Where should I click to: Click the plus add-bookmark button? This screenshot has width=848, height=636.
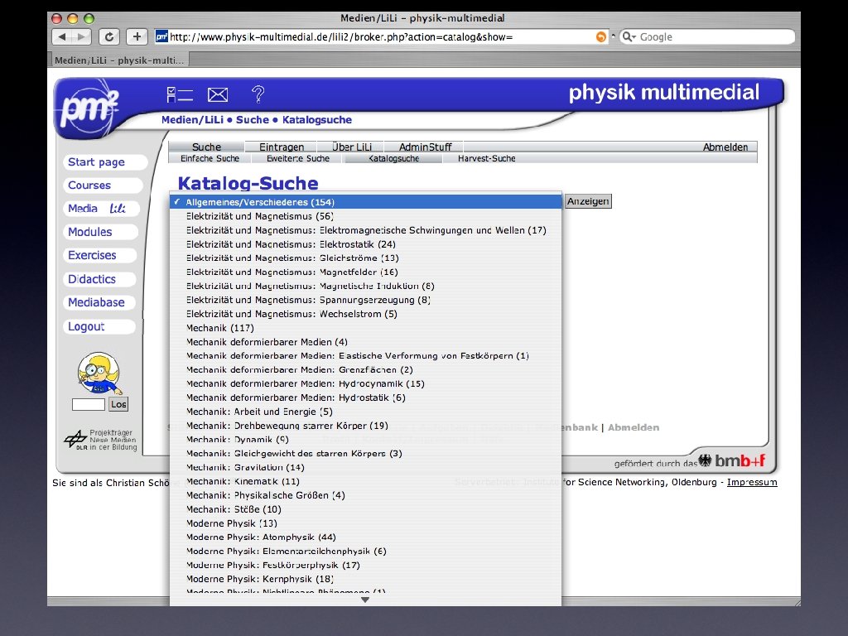(x=137, y=36)
